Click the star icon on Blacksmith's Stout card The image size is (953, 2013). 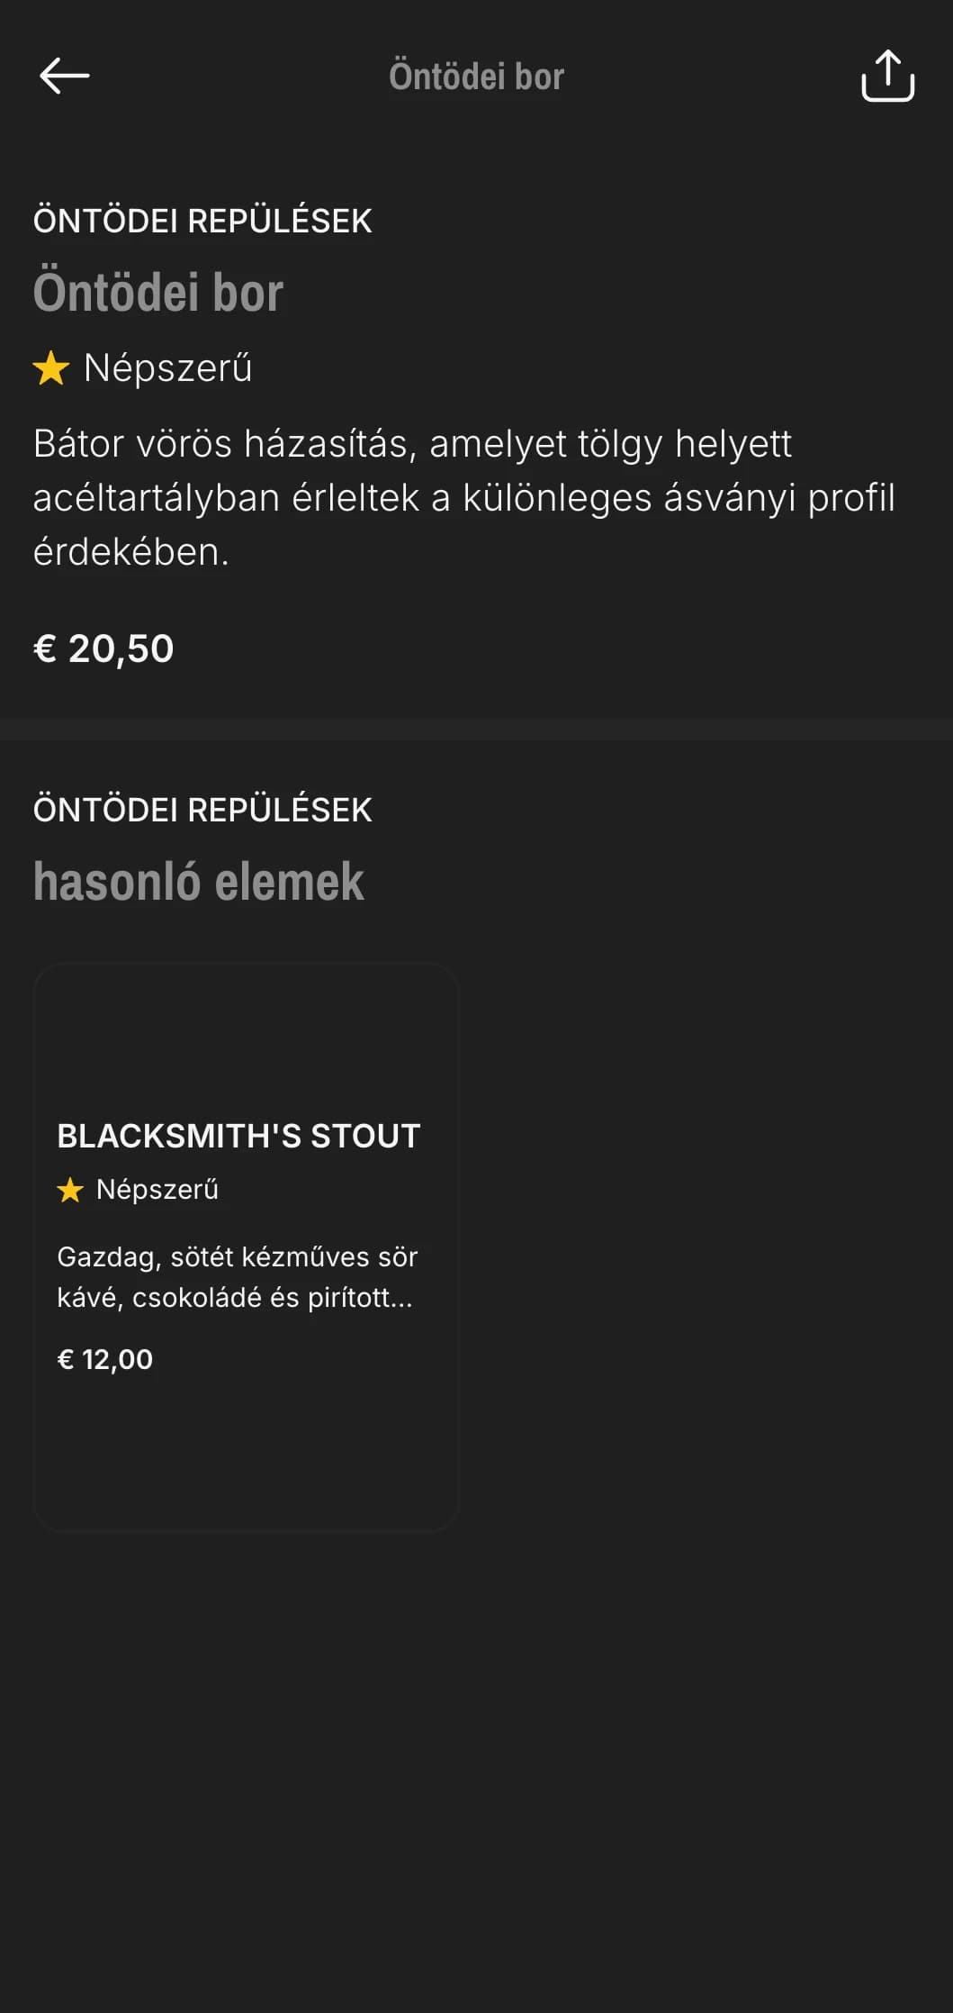click(x=70, y=1190)
